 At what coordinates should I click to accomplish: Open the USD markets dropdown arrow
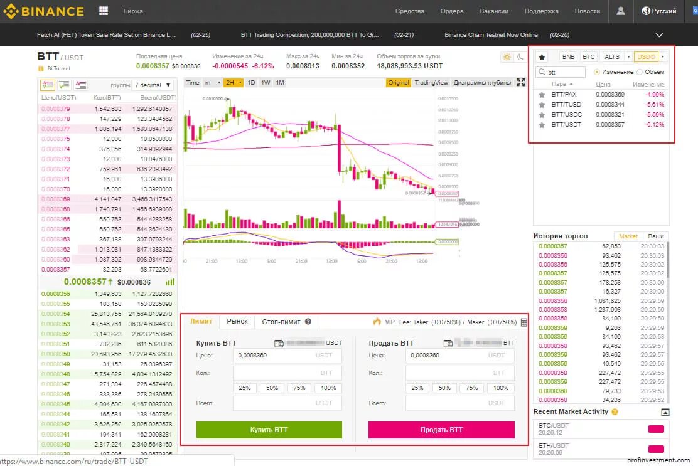point(663,57)
